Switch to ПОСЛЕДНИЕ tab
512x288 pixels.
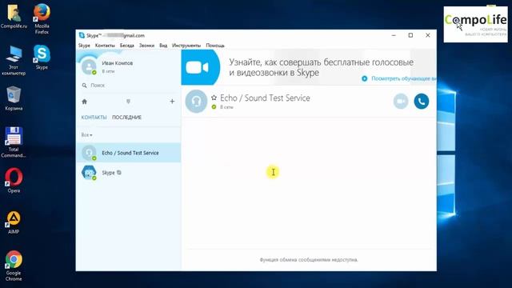coord(126,118)
